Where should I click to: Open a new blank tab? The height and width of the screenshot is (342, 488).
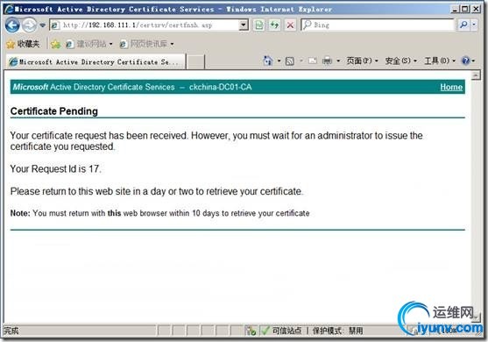point(195,61)
